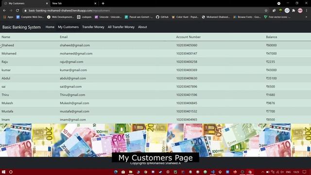Click the battery icon in system tray

(268, 172)
